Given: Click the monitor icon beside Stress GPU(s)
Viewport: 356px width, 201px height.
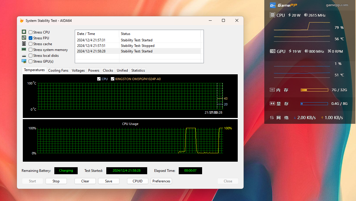Looking at the screenshot, I should 24,61.
